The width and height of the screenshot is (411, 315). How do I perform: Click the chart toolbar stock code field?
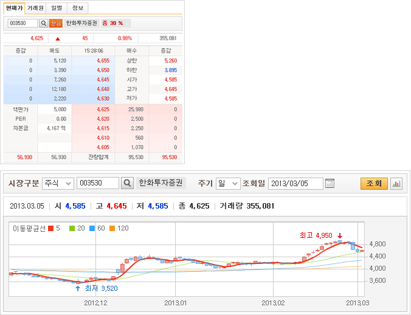tap(98, 183)
